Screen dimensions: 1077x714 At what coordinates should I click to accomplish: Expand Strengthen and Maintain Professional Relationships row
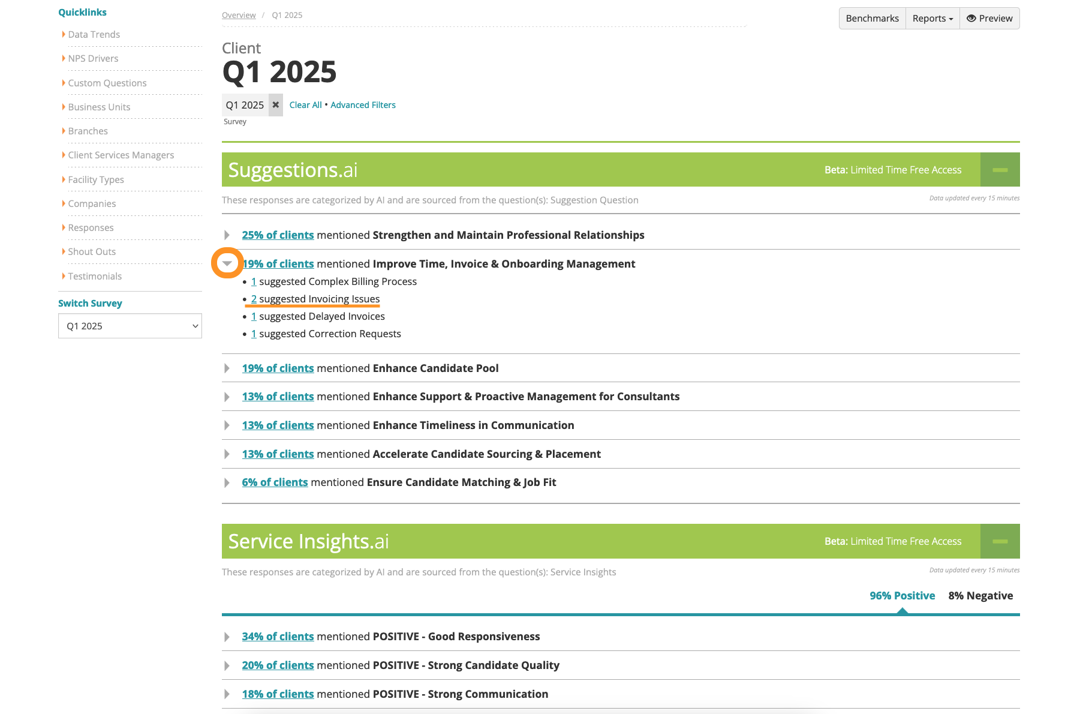tap(227, 235)
